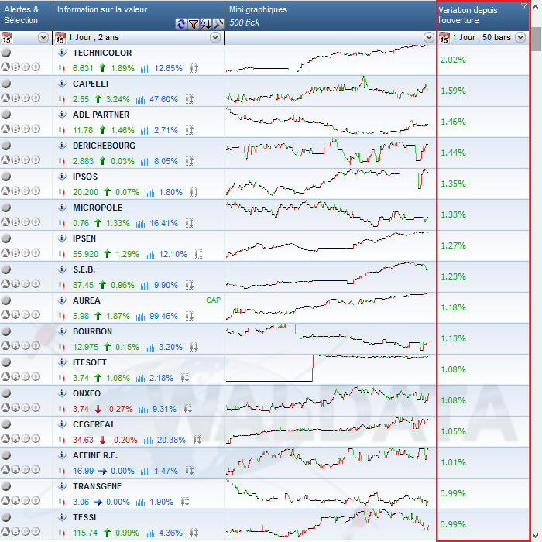The height and width of the screenshot is (542, 542).
Task: Expand the '1 Jour , 50 bars' dropdown arrow
Action: point(520,37)
